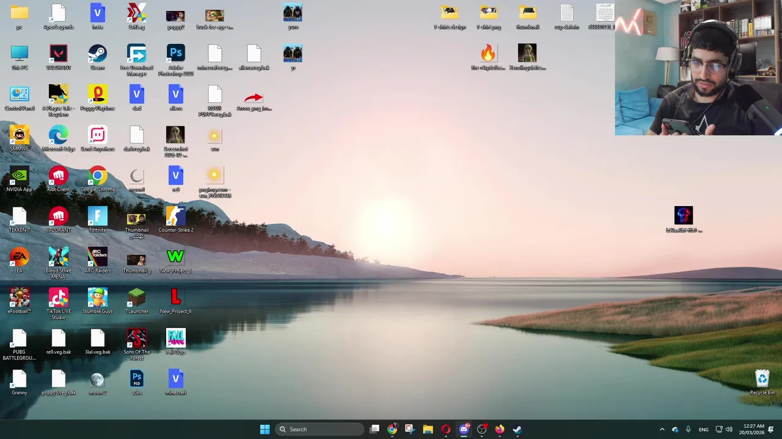Select the Granny shortcut
782x439 pixels.
19,383
